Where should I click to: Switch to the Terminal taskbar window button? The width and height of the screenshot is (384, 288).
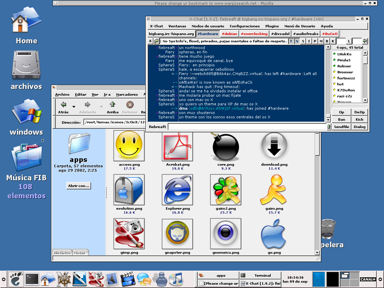click(x=260, y=276)
